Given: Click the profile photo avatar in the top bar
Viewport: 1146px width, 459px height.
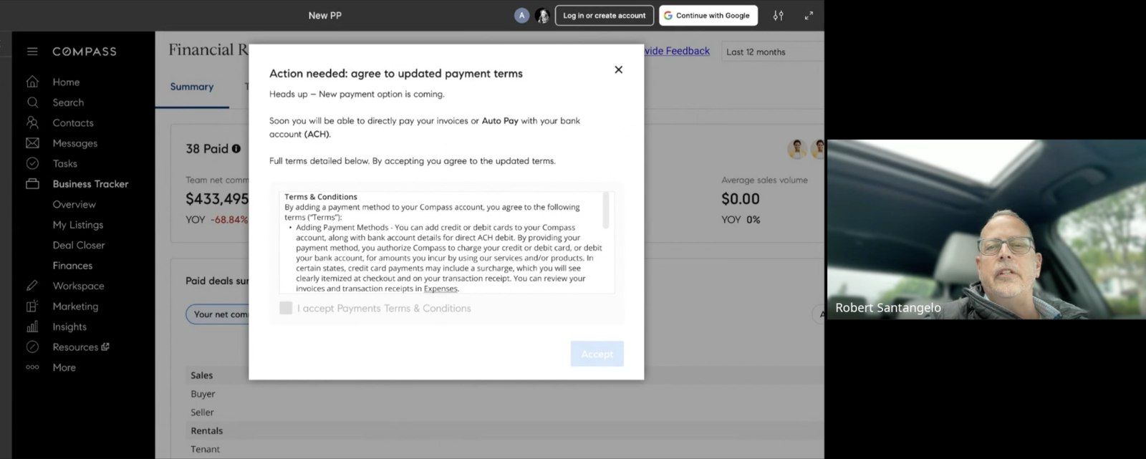Looking at the screenshot, I should click(542, 15).
